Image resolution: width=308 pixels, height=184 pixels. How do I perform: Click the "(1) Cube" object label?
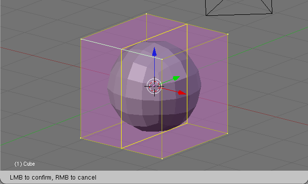(25, 164)
